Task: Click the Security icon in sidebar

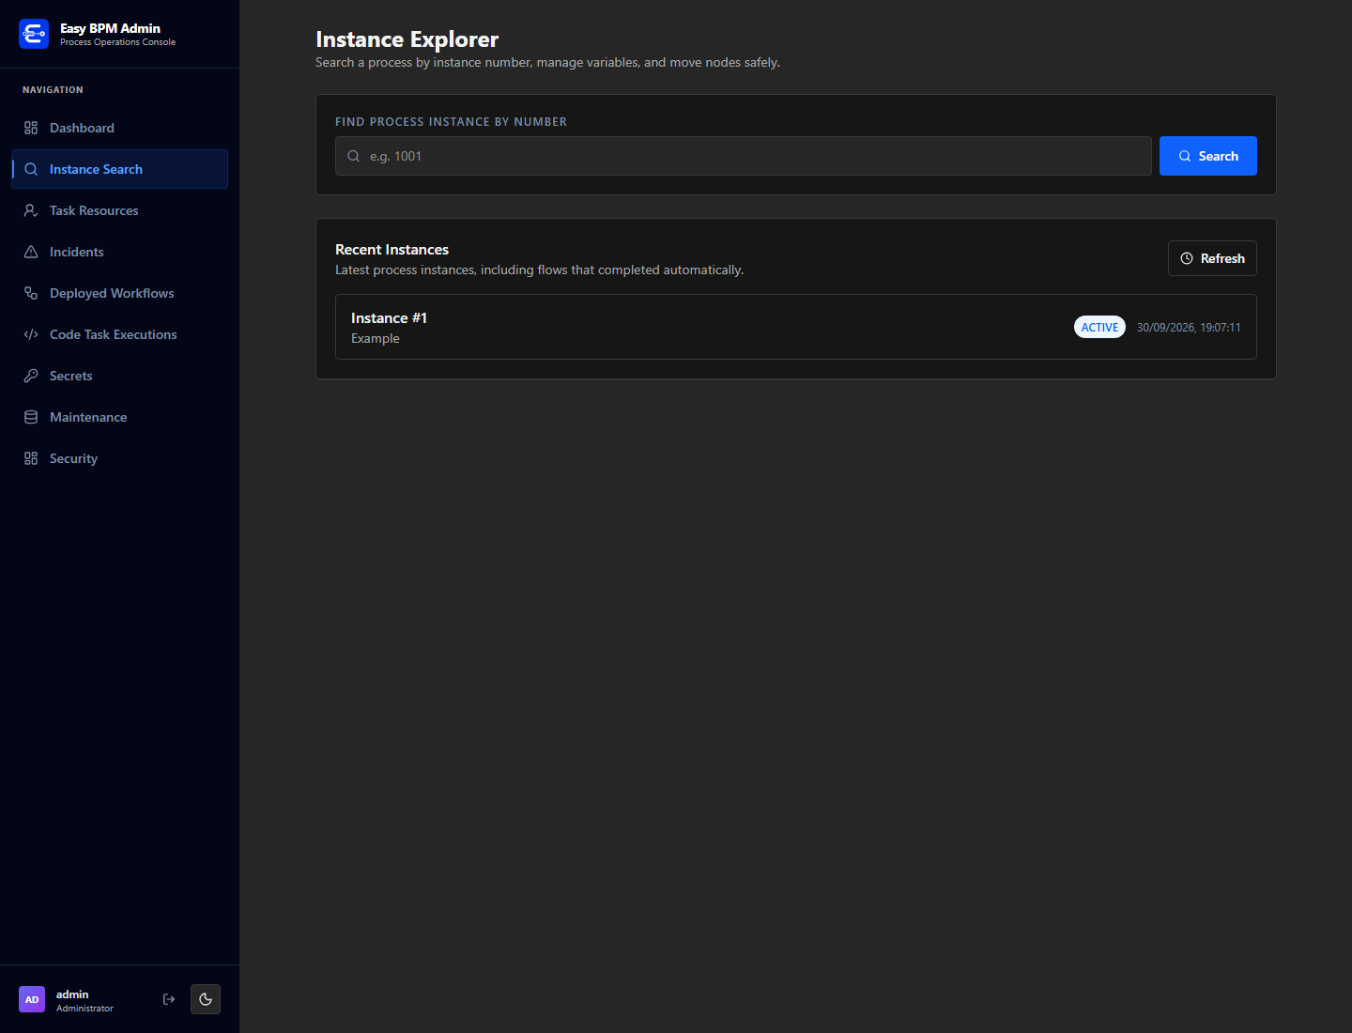Action: (31, 458)
